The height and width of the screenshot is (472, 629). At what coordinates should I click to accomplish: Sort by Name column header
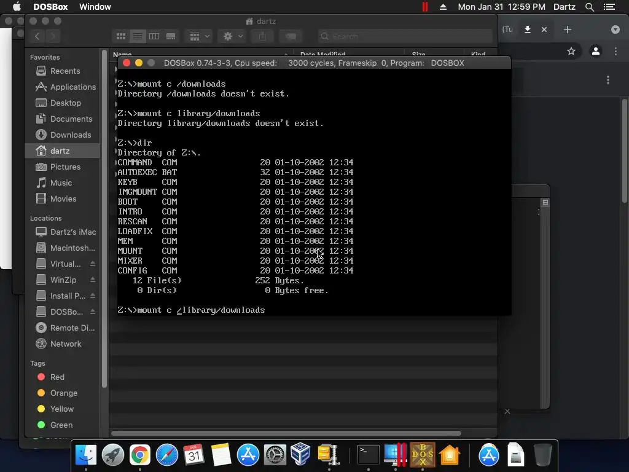122,54
